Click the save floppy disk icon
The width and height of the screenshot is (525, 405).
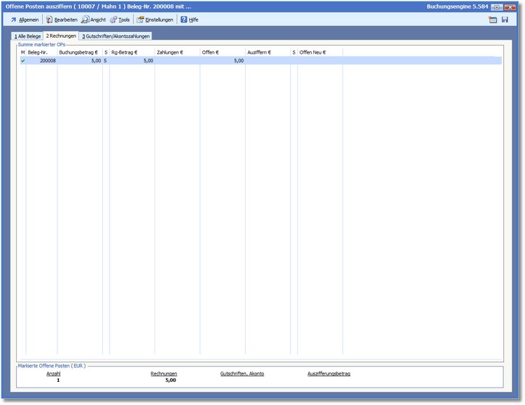tap(505, 20)
